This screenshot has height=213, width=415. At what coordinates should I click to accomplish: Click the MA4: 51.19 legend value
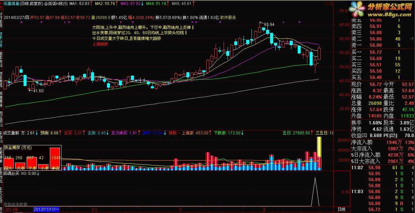click(156, 3)
